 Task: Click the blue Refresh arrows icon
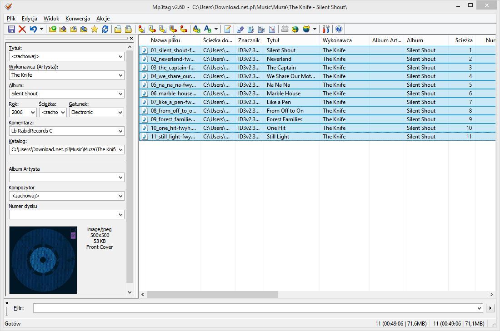(105, 30)
